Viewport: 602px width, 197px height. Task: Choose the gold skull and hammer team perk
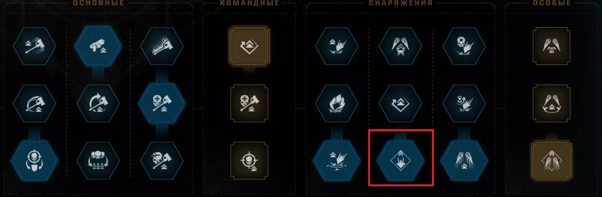point(249,103)
